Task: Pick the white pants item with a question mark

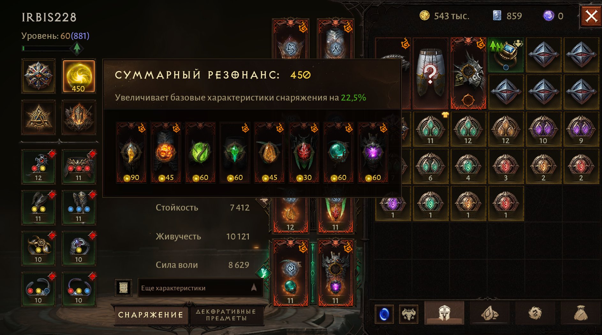Action: [x=431, y=73]
